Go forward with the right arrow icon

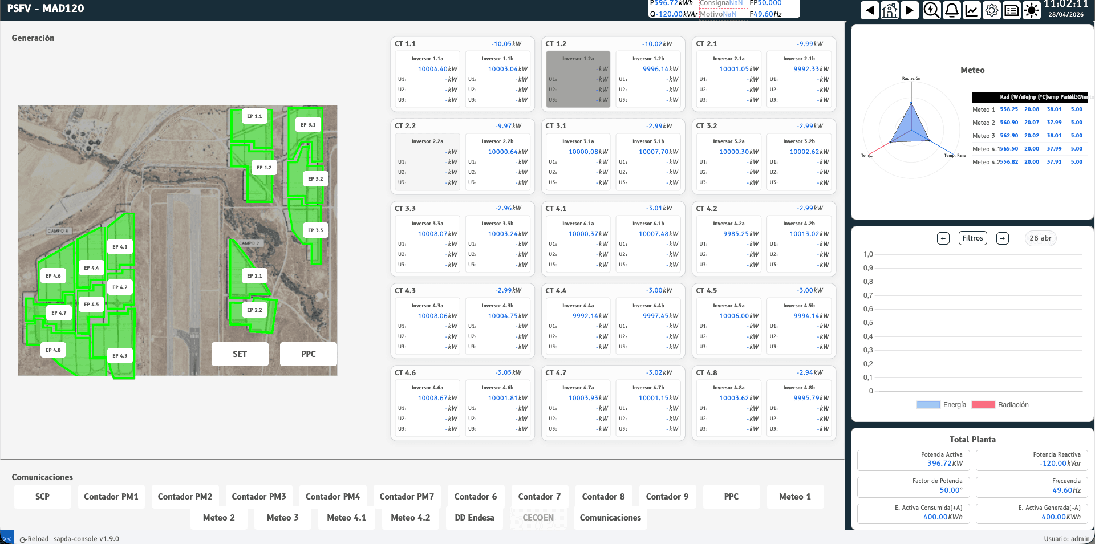(910, 10)
